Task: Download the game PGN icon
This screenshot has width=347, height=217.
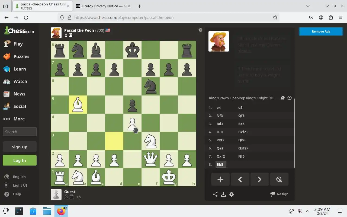Action: (x=223, y=194)
